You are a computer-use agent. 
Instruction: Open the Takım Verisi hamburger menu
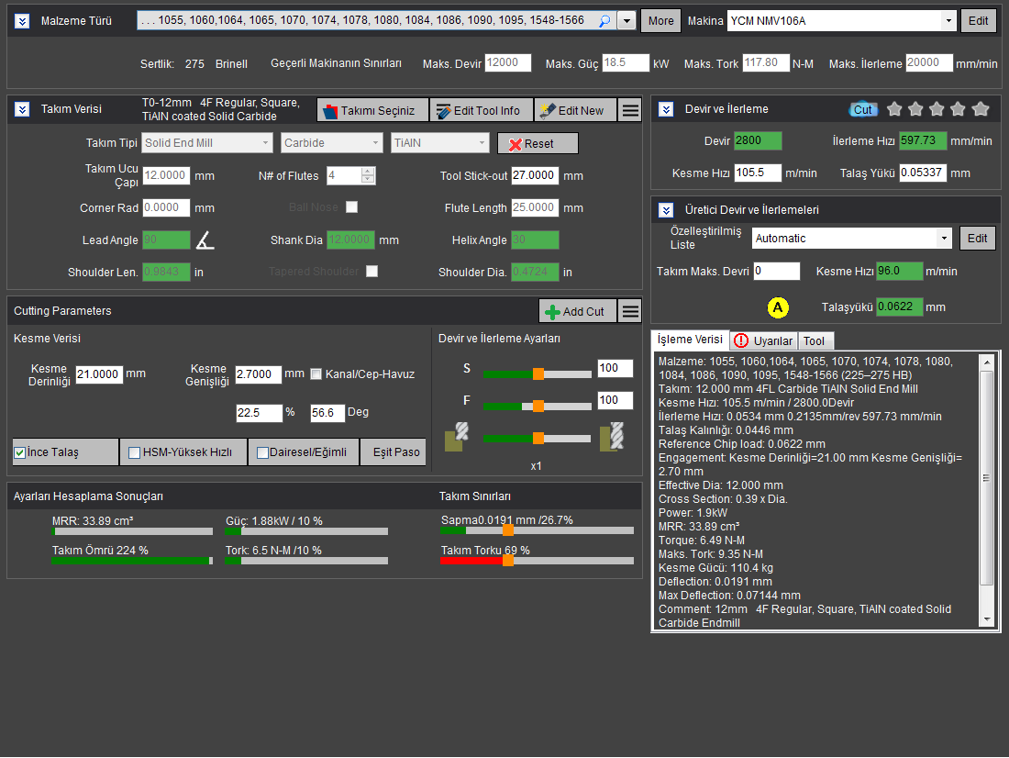coord(630,110)
